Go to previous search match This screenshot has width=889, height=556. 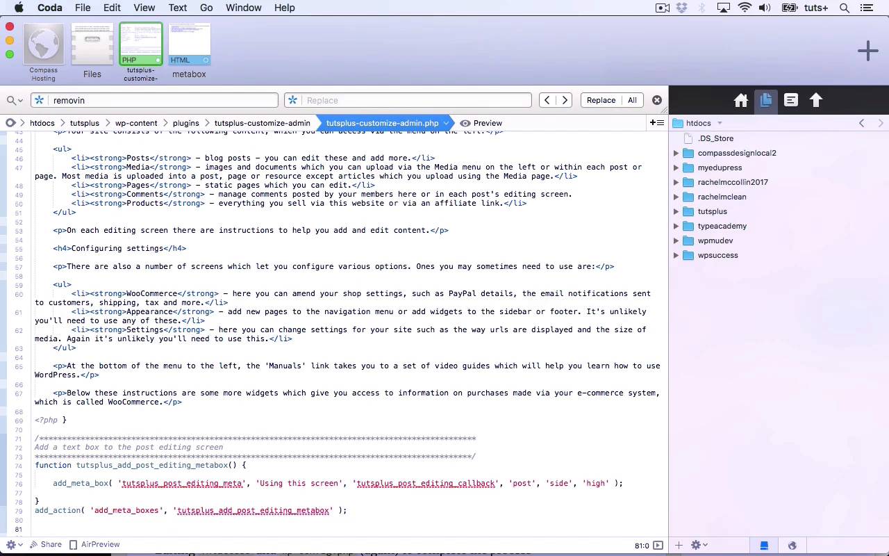tap(547, 100)
